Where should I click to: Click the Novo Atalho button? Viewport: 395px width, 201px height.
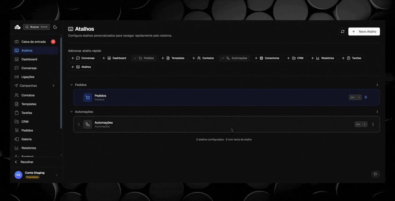364,31
